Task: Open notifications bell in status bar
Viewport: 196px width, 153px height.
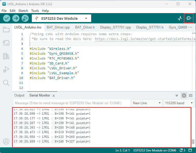Action: [x=182, y=150]
